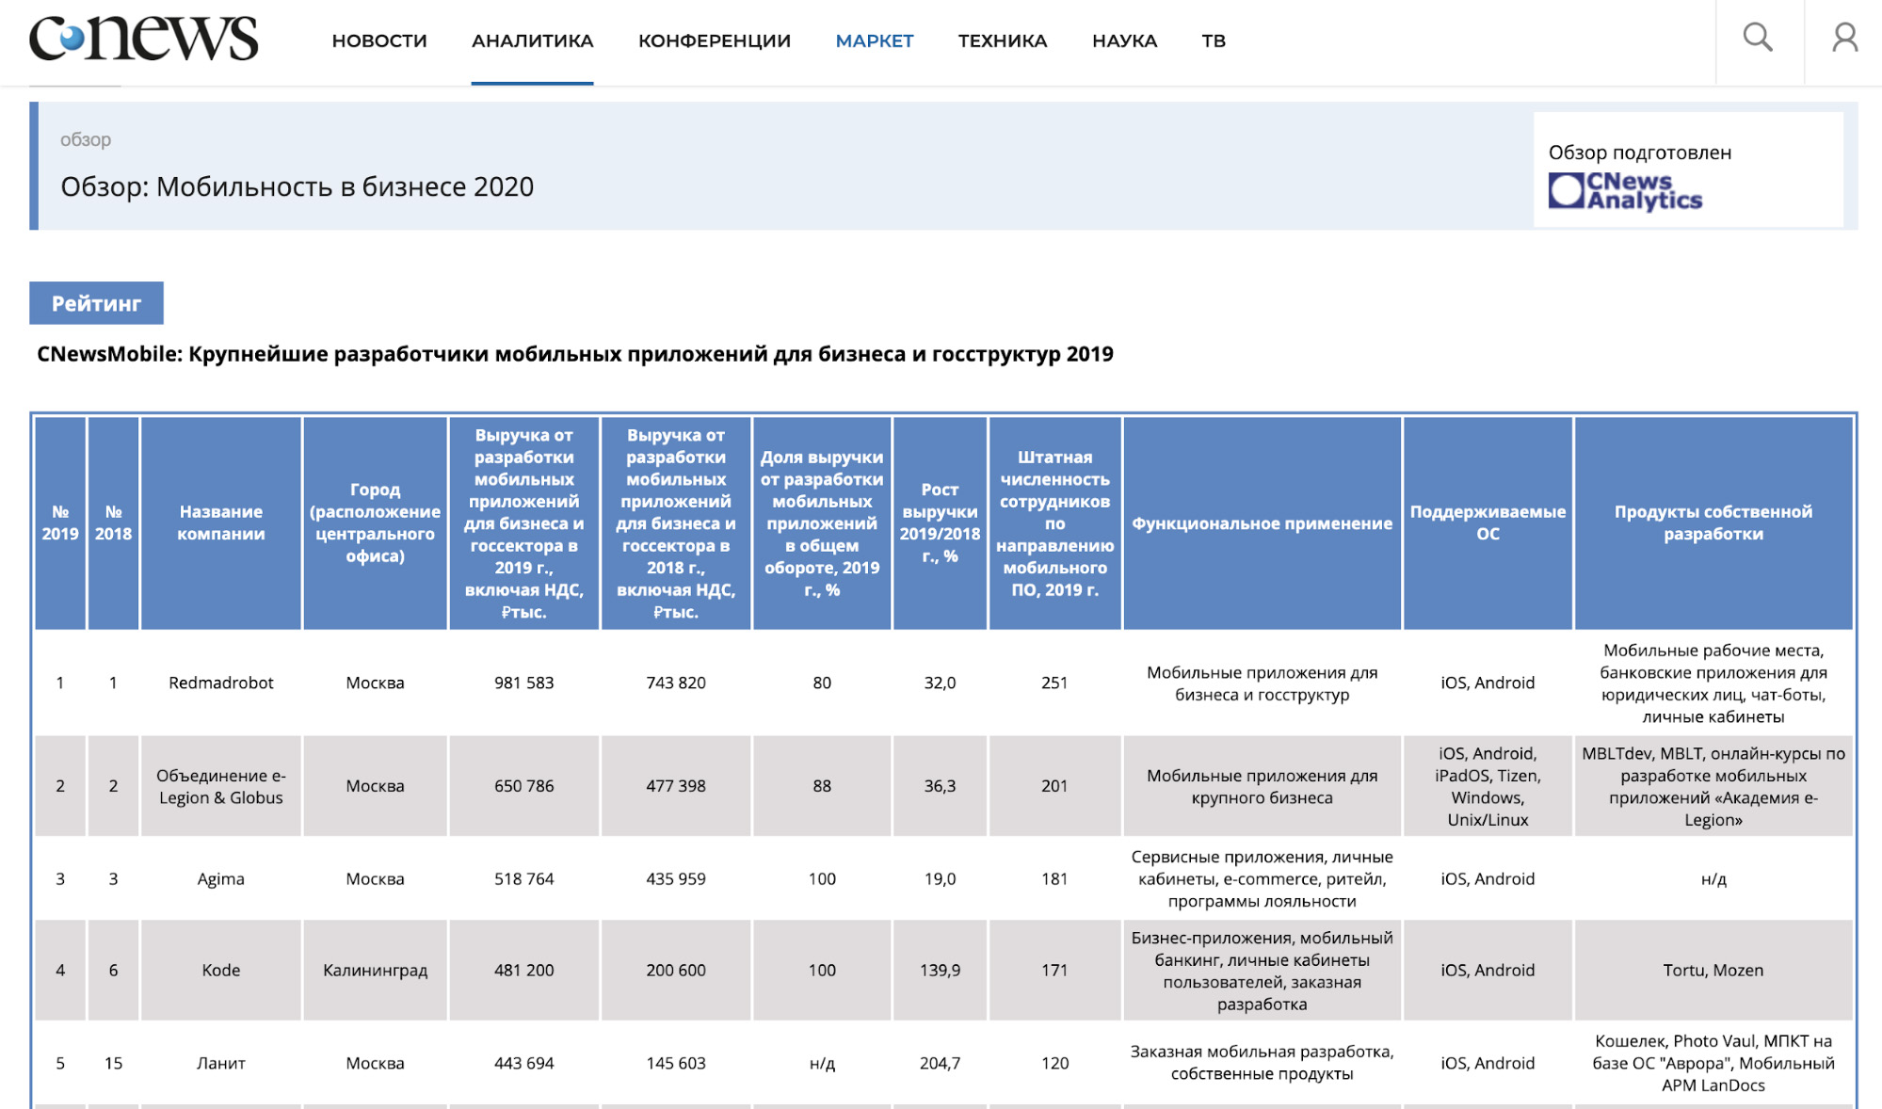Viewport: 1882px width, 1109px height.
Task: Click revenue value 518 764
Action: tap(524, 878)
